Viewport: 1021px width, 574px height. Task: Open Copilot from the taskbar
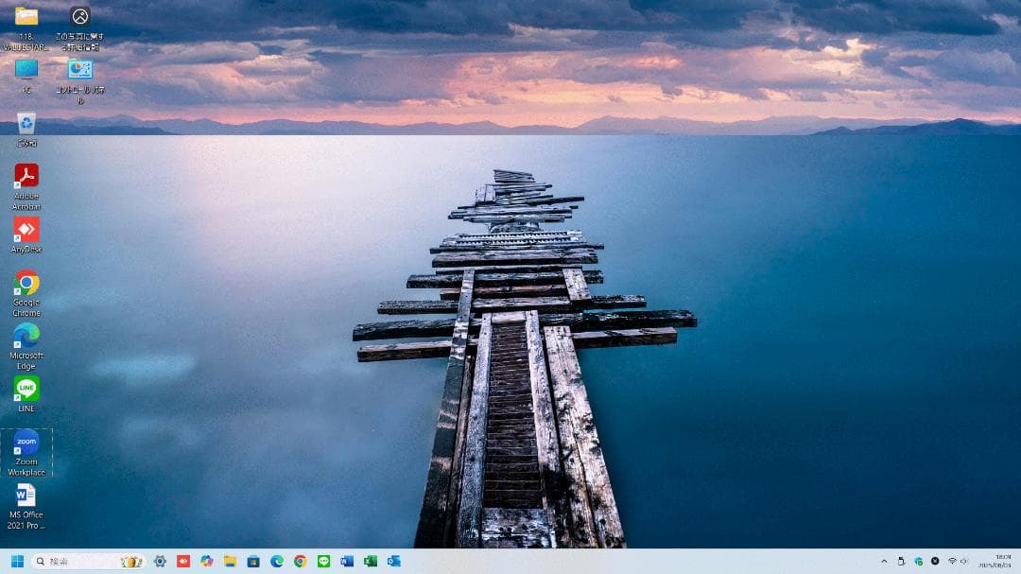click(x=205, y=561)
